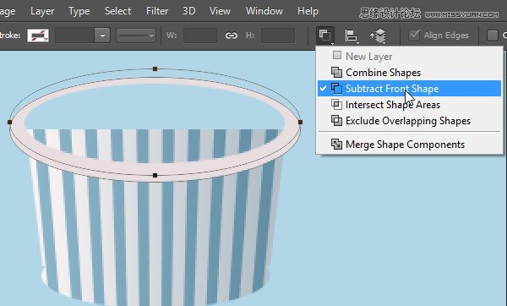Click the right anchor point of ellipse

300,122
